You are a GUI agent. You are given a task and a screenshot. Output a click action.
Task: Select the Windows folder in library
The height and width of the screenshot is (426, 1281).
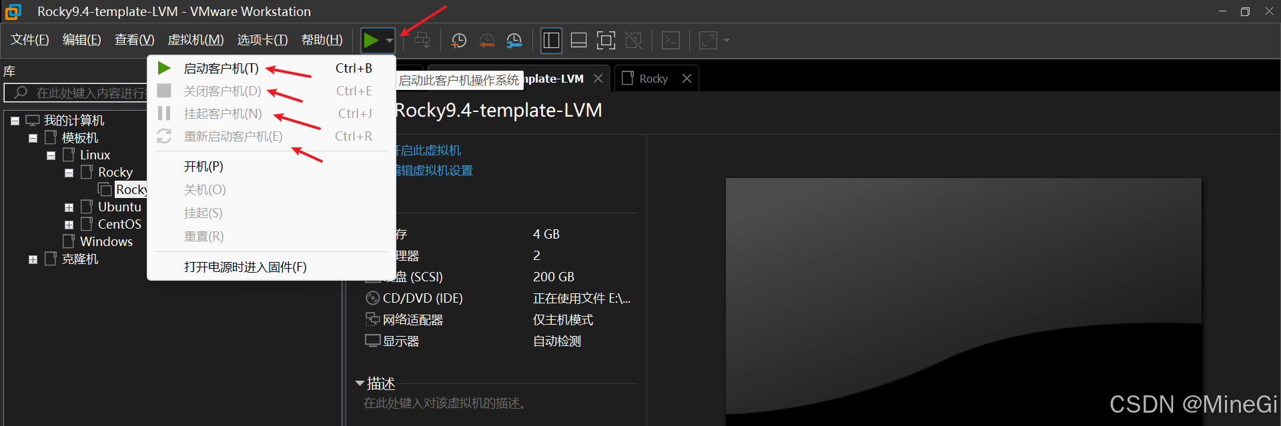[106, 241]
